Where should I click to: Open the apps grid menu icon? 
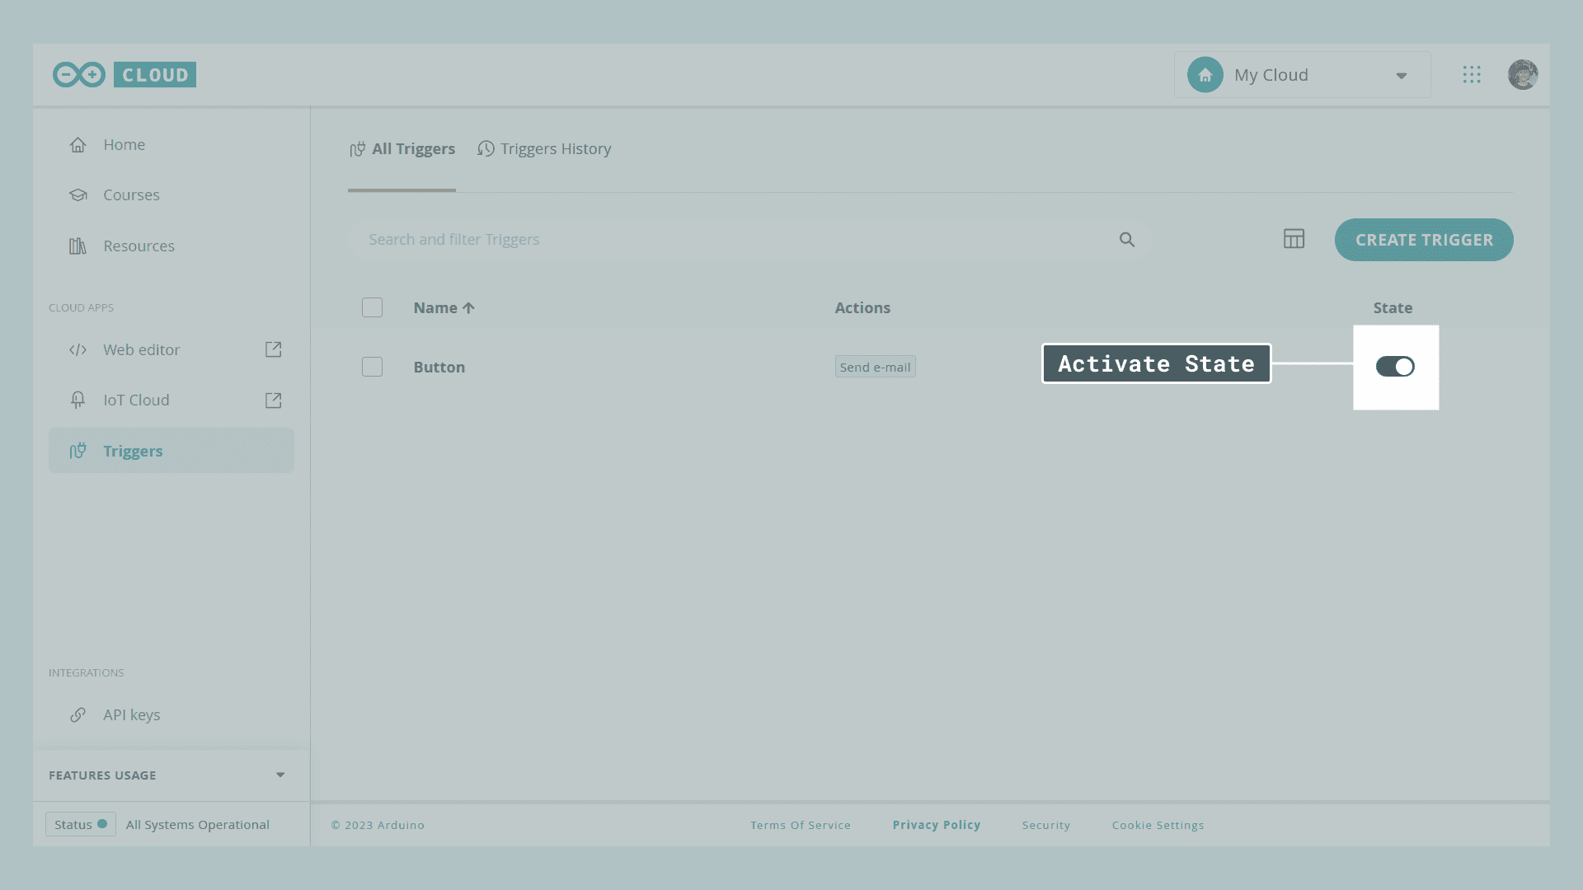pyautogui.click(x=1472, y=75)
